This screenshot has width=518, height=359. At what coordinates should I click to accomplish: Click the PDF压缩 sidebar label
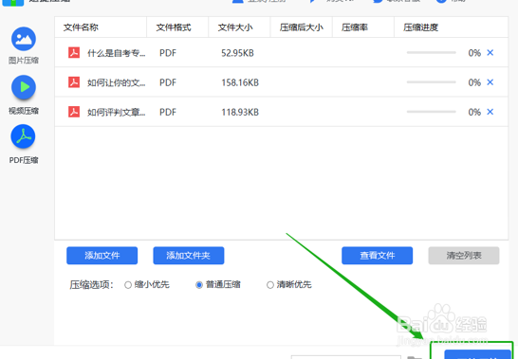tap(24, 160)
